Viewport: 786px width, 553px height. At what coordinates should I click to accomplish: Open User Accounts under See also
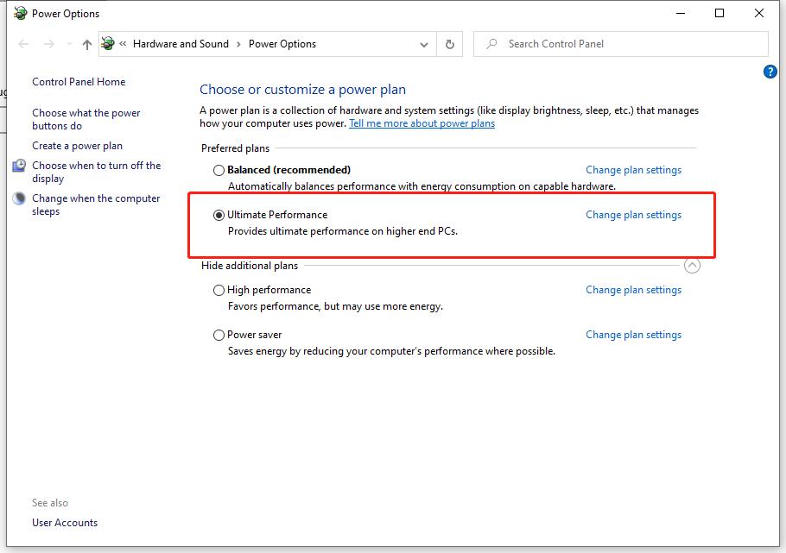click(65, 523)
